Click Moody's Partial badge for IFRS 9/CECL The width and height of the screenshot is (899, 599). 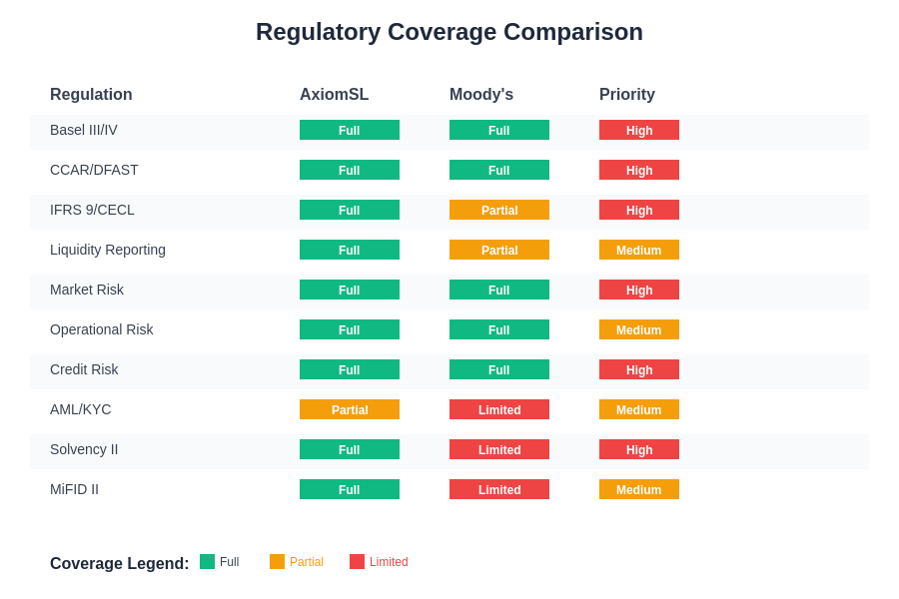[499, 210]
